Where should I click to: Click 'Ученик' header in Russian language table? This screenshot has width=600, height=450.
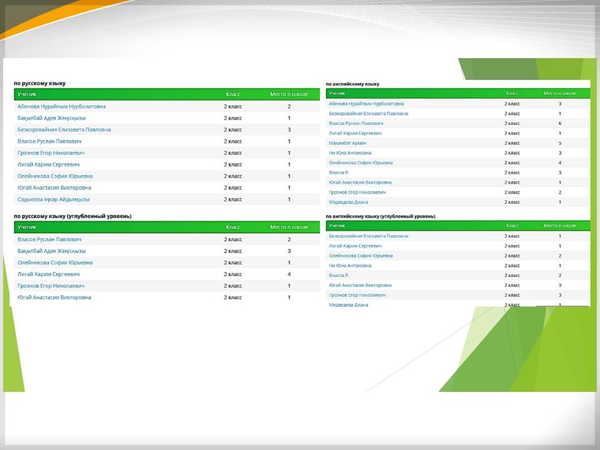(27, 94)
